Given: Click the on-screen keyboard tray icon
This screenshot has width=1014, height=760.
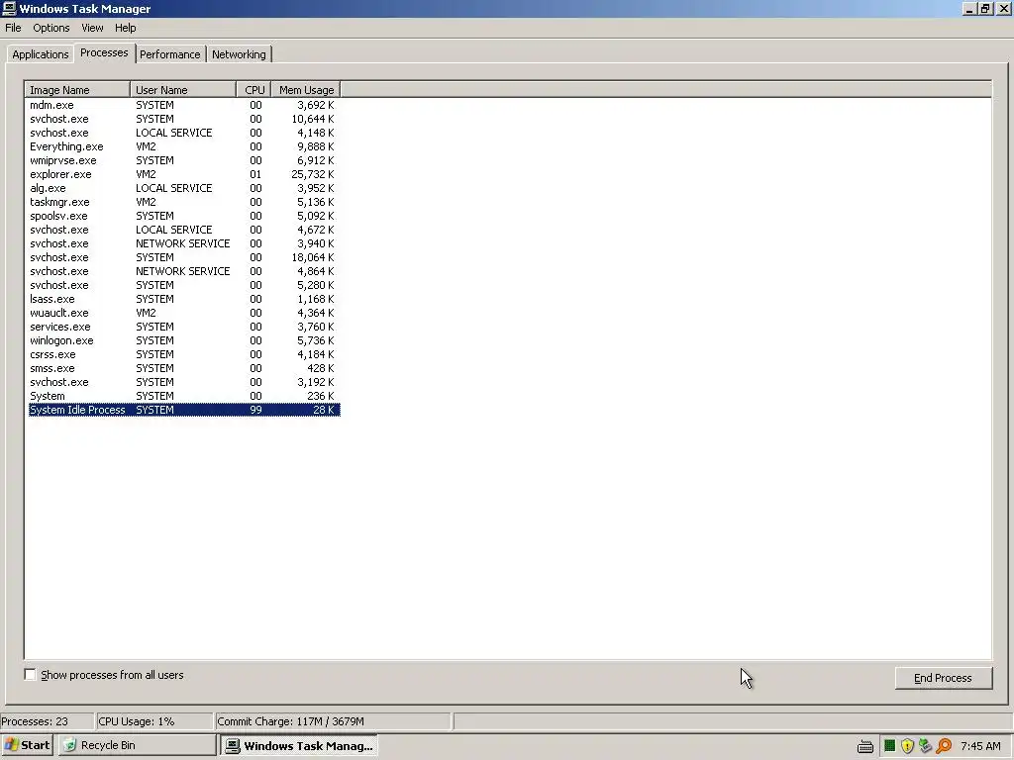Looking at the screenshot, I should coord(865,746).
